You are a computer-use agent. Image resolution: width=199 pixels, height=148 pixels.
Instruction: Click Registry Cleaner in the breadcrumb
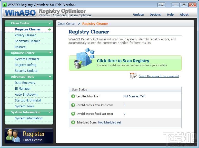(95, 24)
